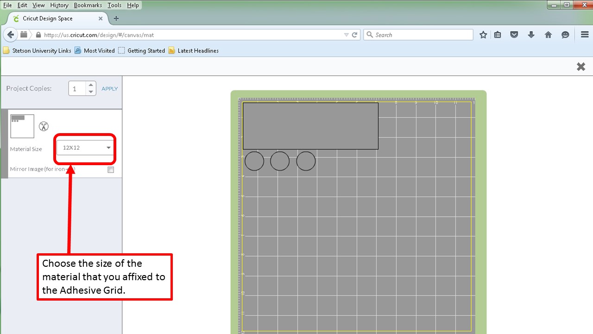593x334 pixels.
Task: Open the Edit menu
Action: pyautogui.click(x=22, y=5)
